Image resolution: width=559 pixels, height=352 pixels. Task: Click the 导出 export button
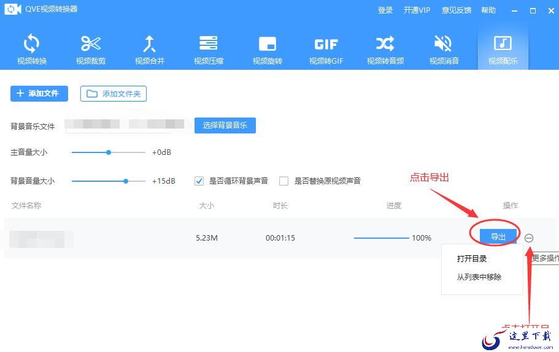pos(498,238)
